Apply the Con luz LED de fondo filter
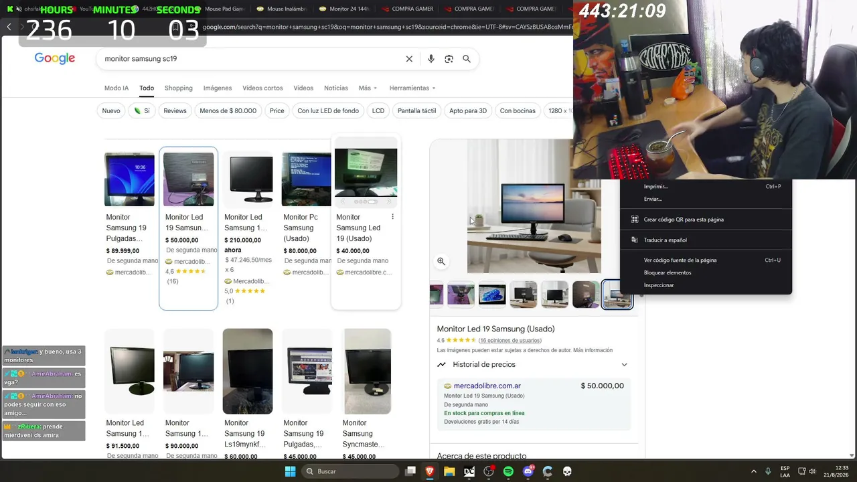The height and width of the screenshot is (482, 857). 328,111
